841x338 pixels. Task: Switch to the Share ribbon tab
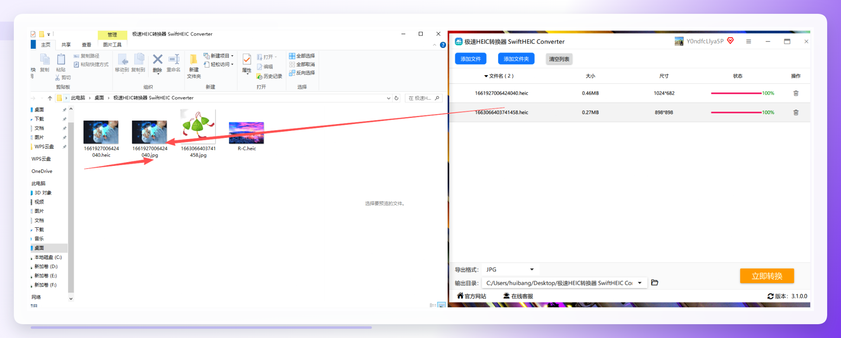coord(66,45)
